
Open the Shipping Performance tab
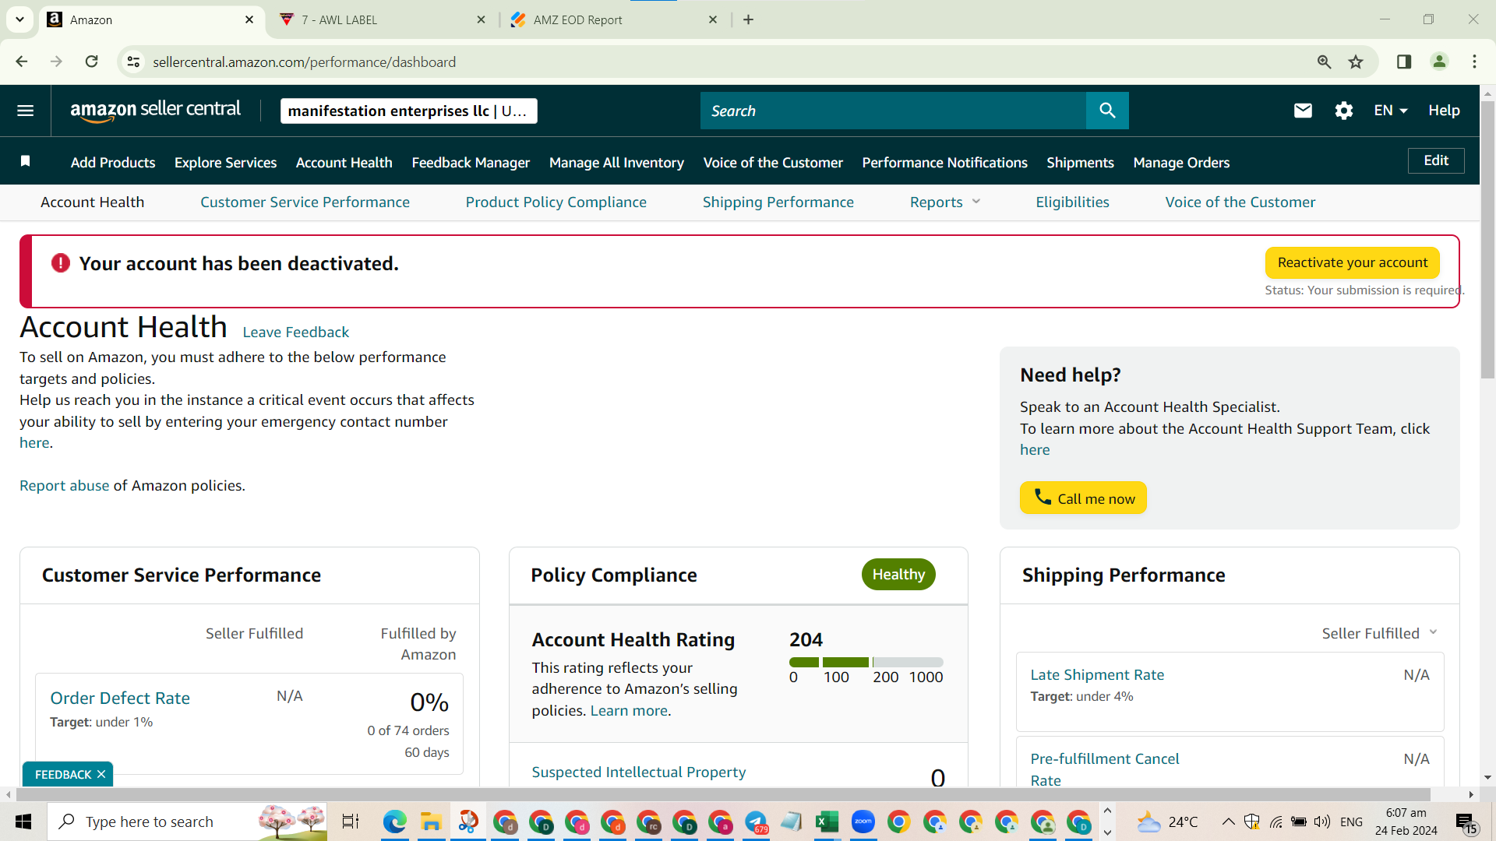click(x=778, y=202)
